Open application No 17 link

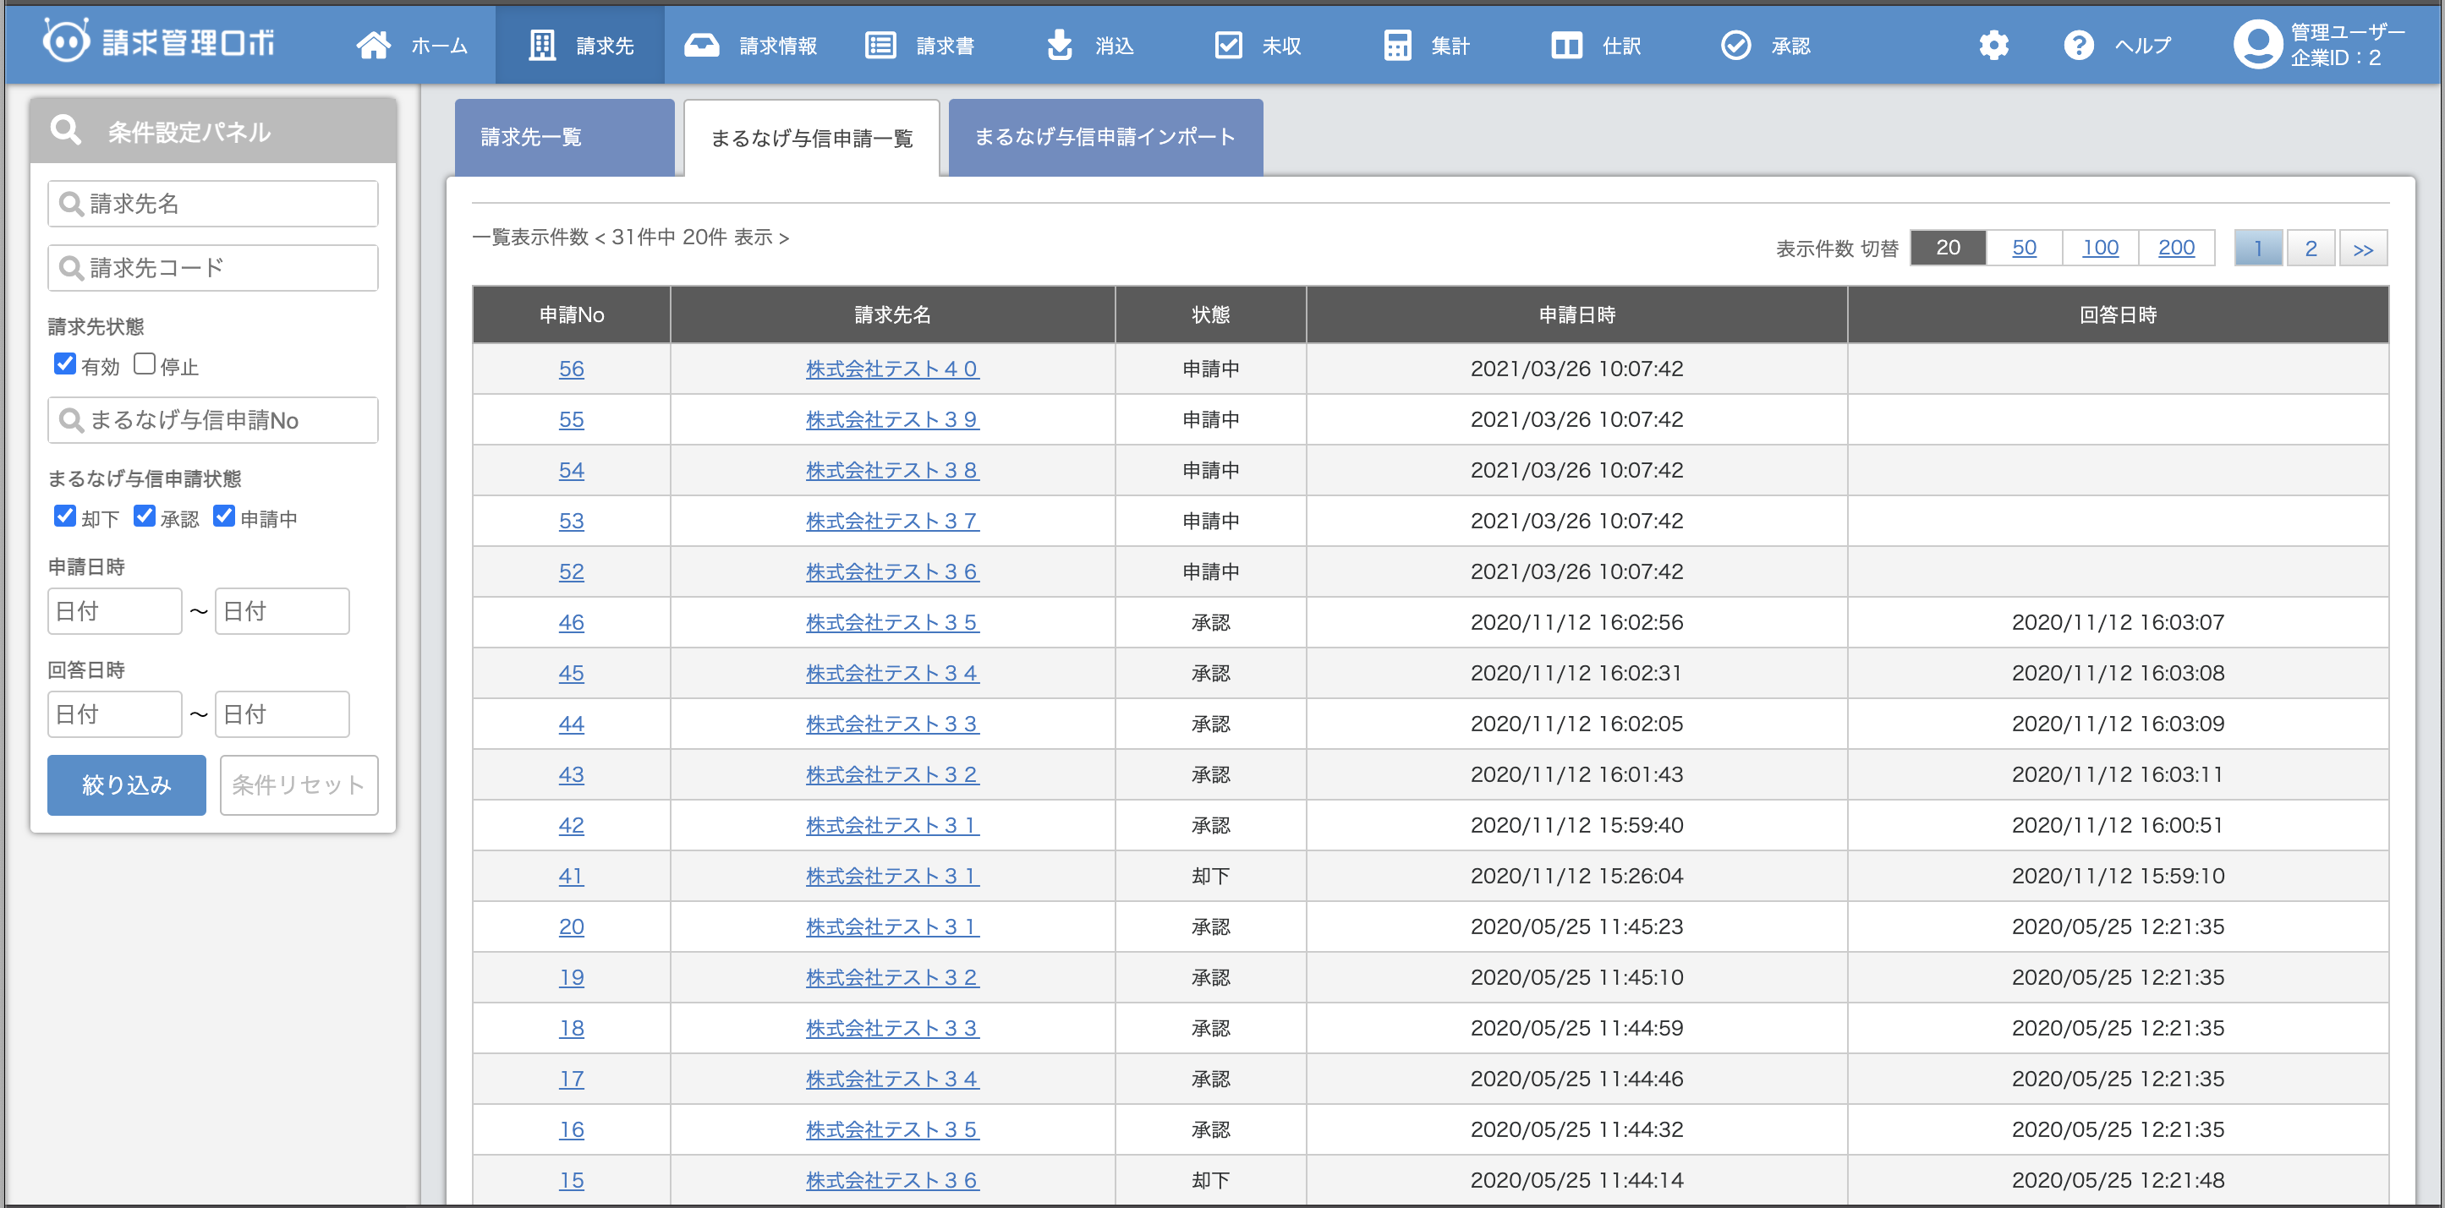572,1078
